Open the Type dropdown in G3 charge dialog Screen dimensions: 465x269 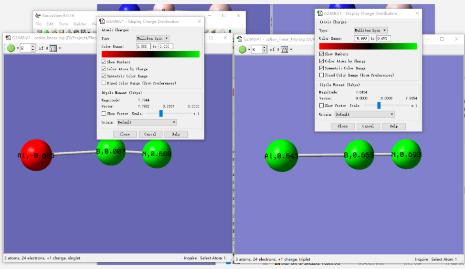(152, 38)
